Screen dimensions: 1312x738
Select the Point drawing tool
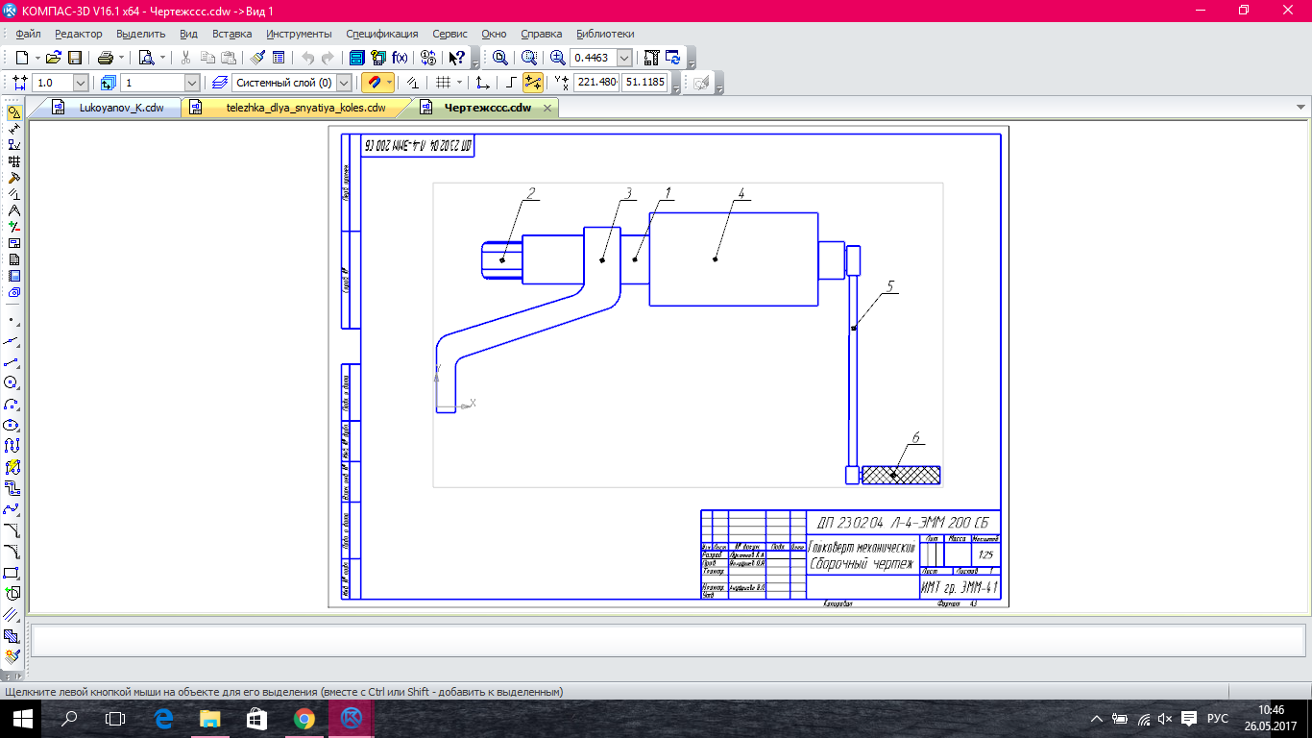[x=12, y=320]
